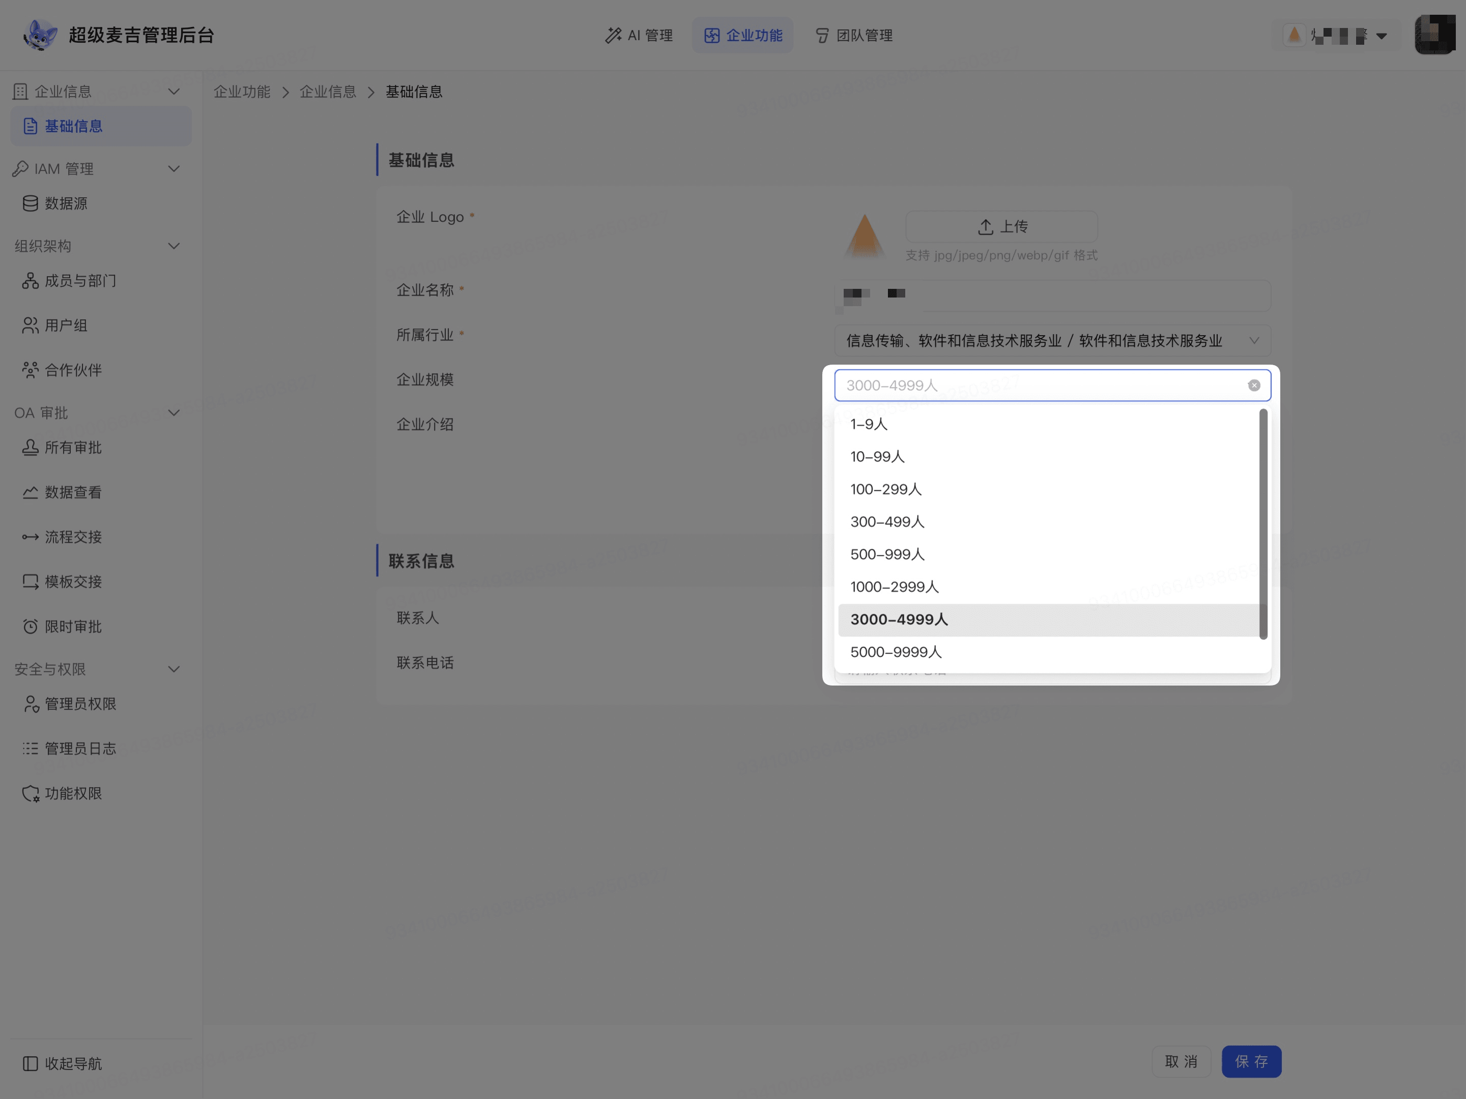
Task: Click the company size dropdown scrollbar
Action: point(1263,523)
